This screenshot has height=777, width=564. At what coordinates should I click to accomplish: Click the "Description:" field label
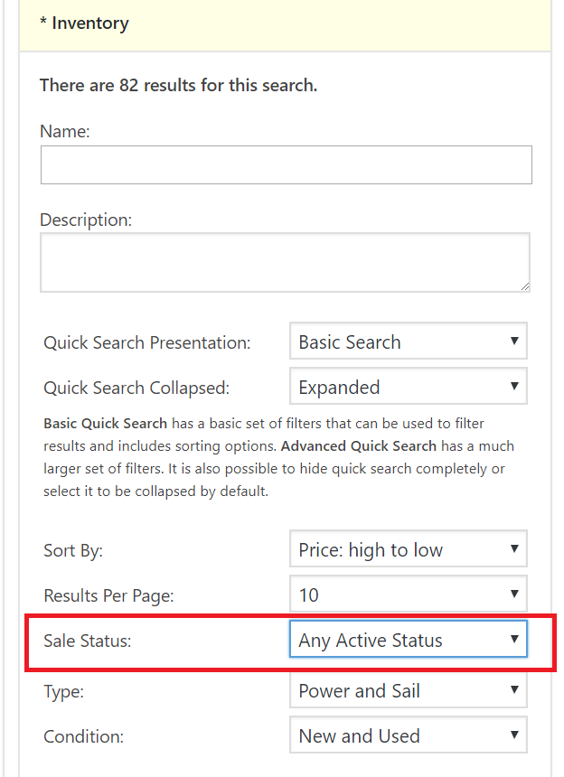tap(86, 220)
